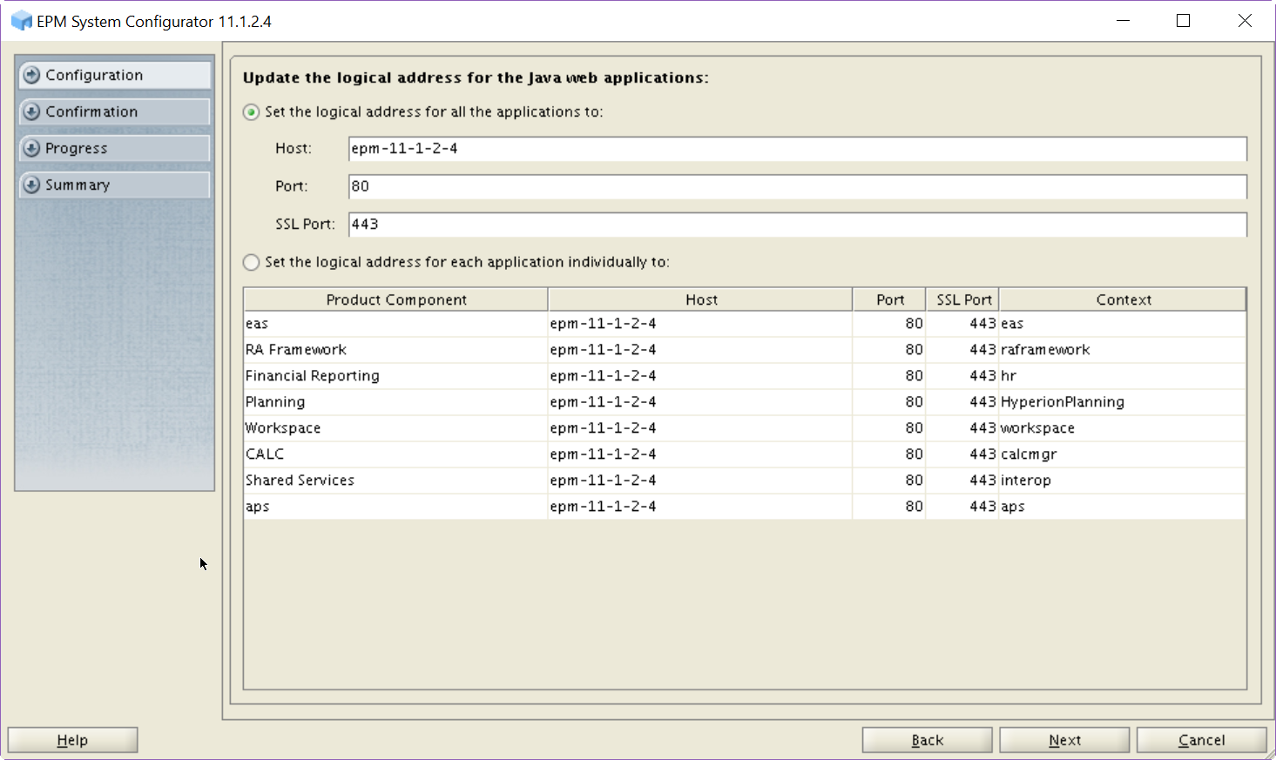The width and height of the screenshot is (1276, 760).
Task: Click the Next button
Action: click(1064, 740)
